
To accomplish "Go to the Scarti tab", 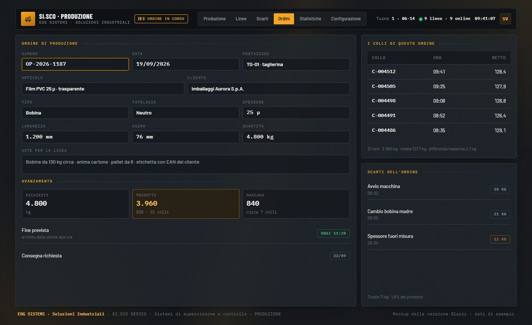I will 262,19.
